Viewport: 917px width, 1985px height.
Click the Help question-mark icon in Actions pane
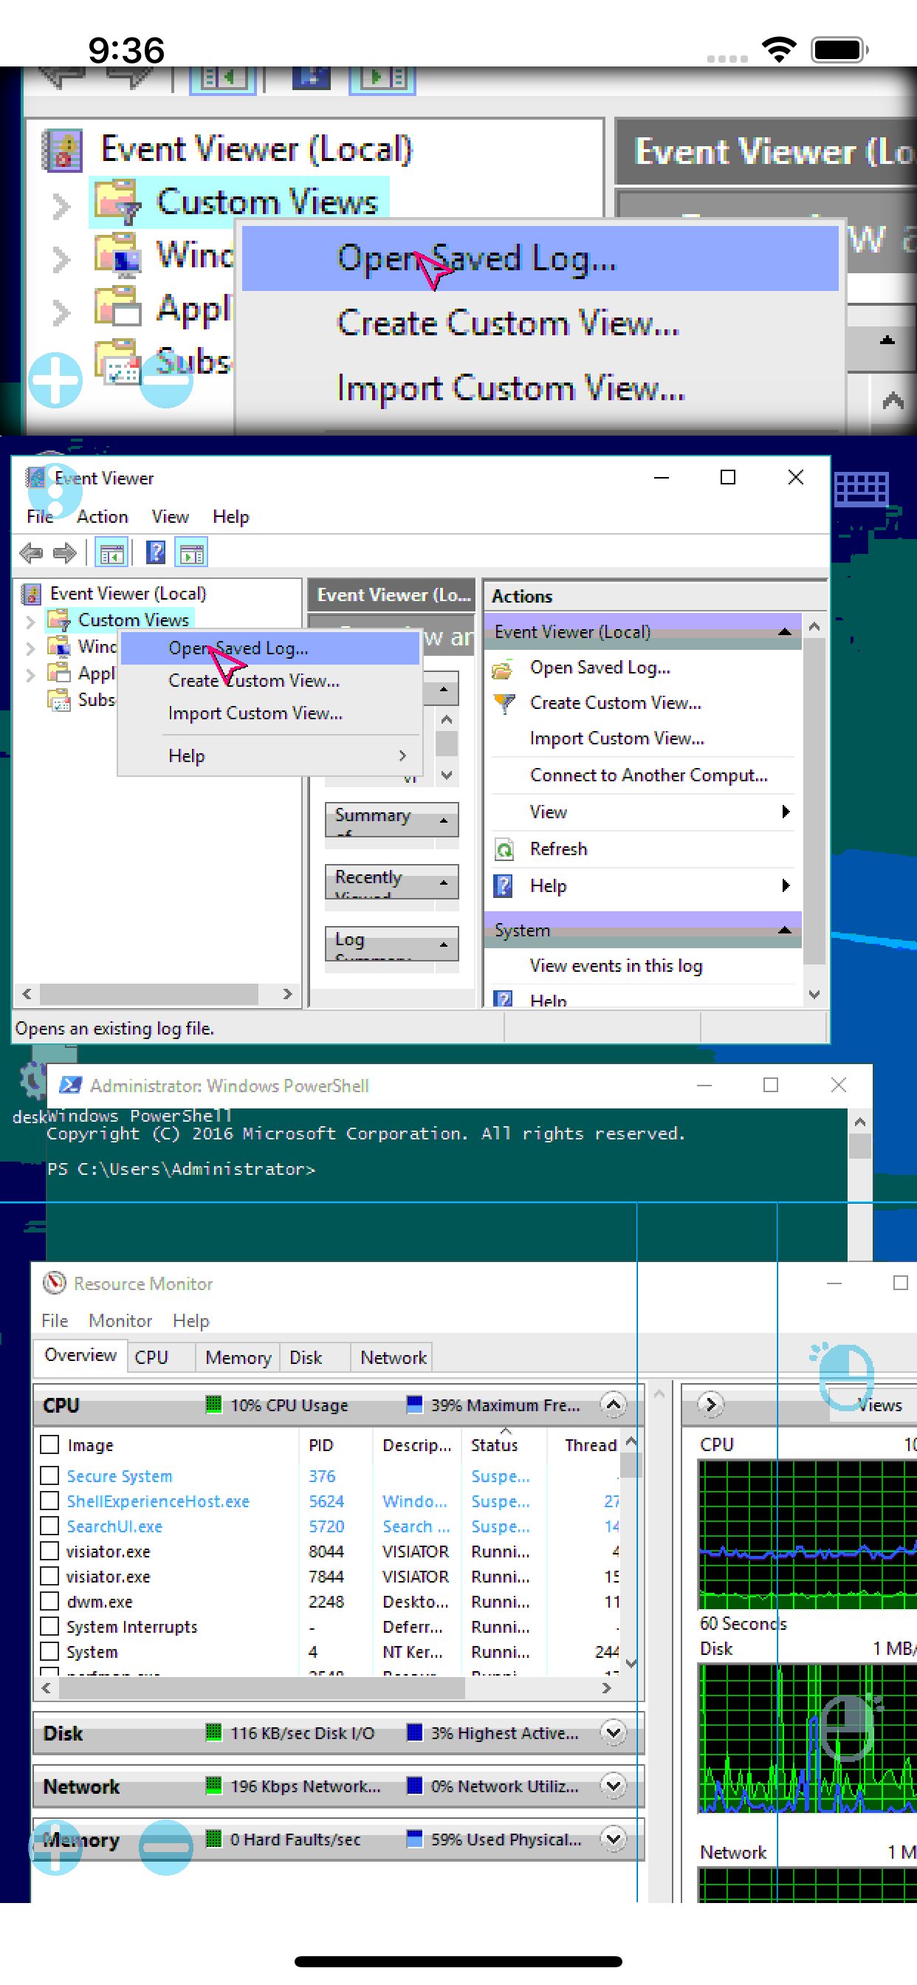click(x=504, y=885)
